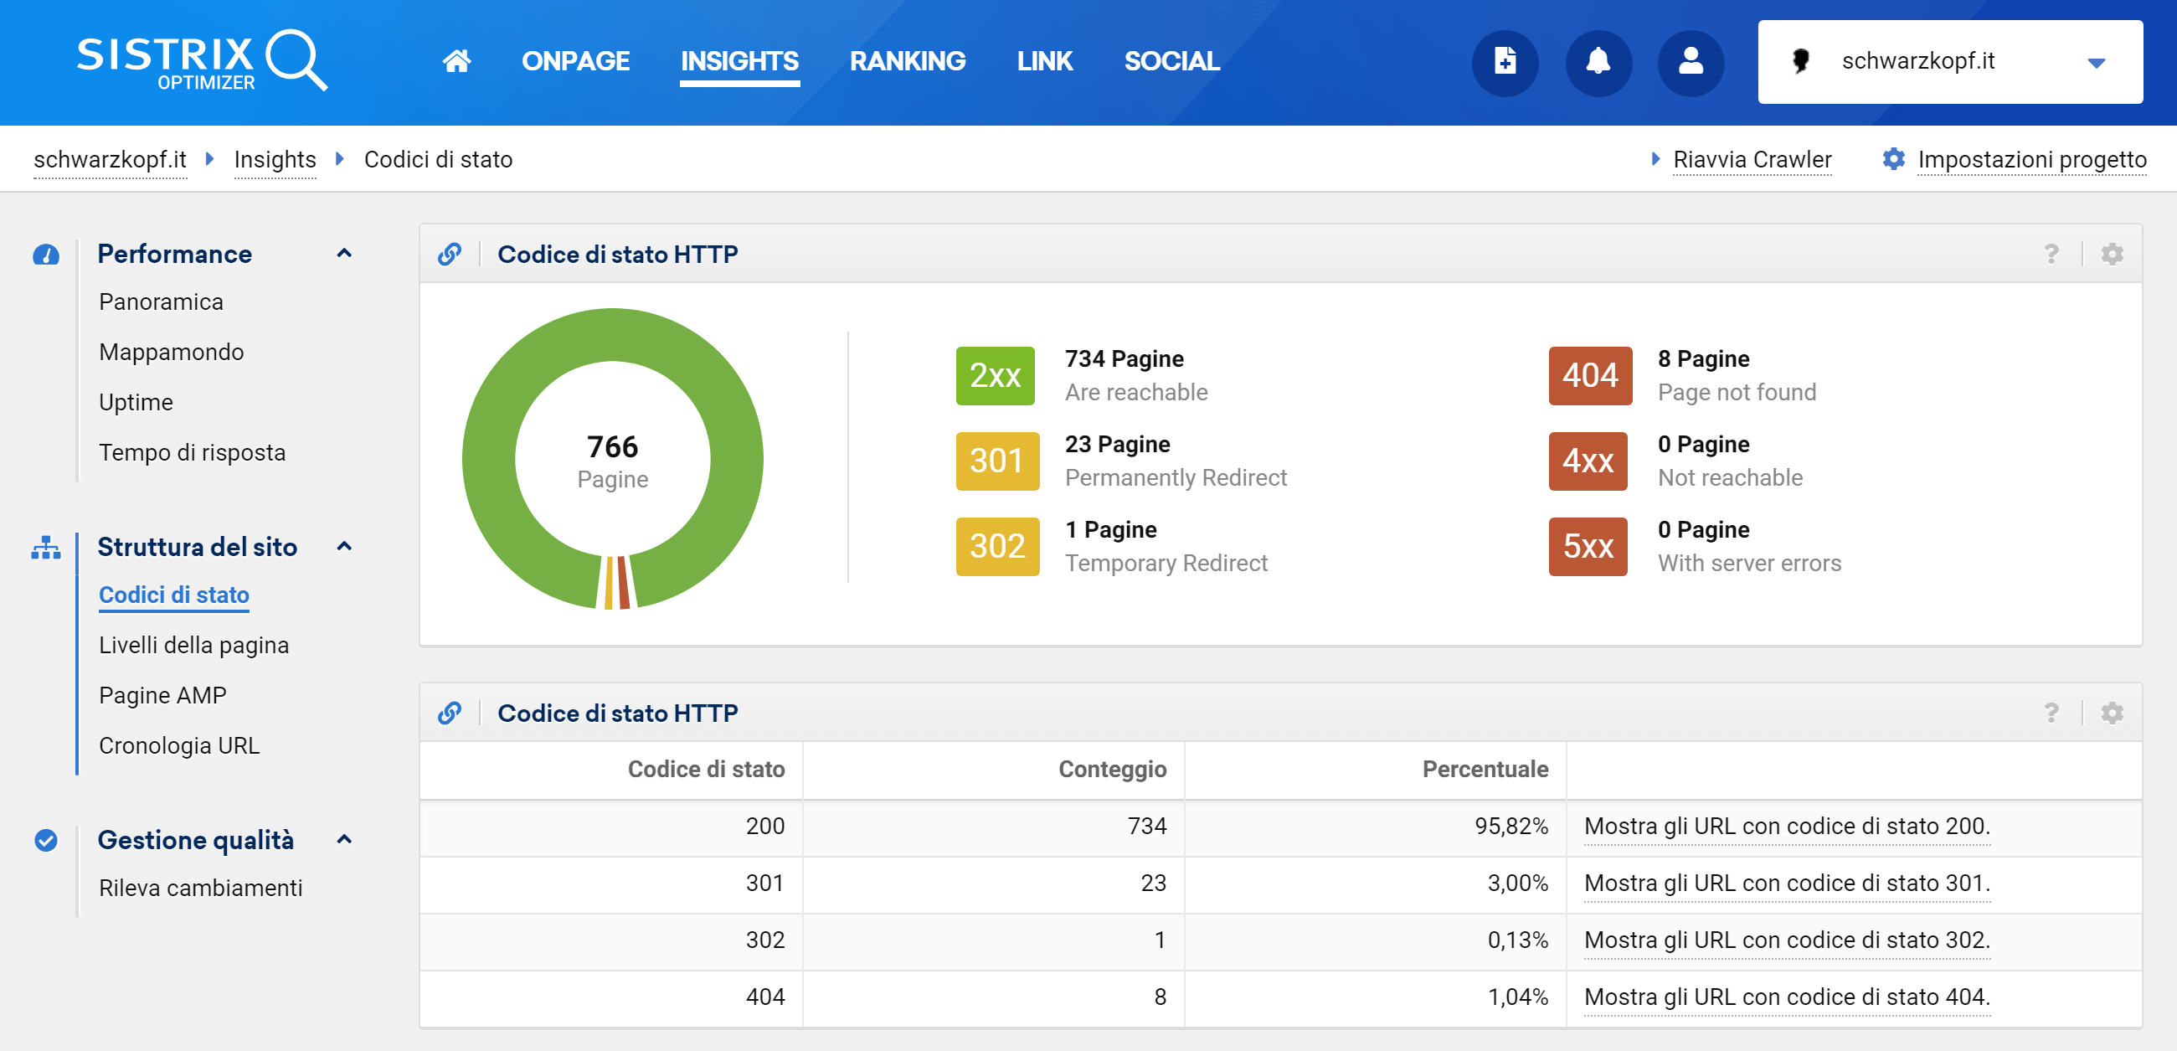Click link icon on donut chart panel
The height and width of the screenshot is (1051, 2177).
[450, 254]
